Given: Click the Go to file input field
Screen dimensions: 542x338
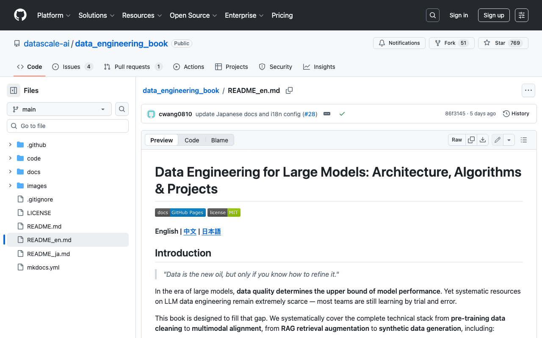Looking at the screenshot, I should tap(68, 125).
